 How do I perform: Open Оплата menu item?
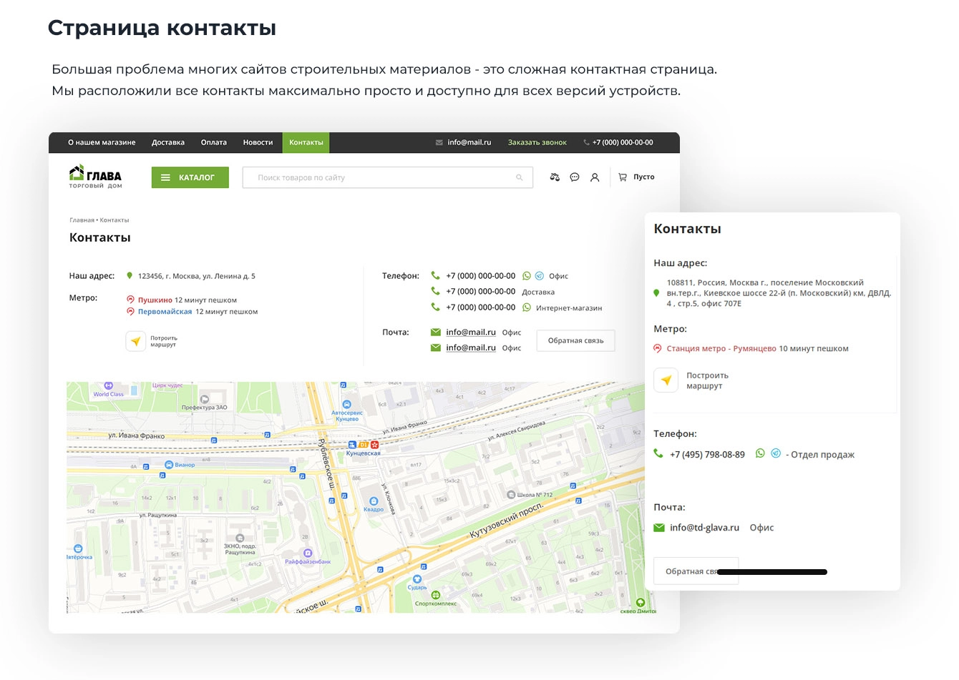(214, 142)
